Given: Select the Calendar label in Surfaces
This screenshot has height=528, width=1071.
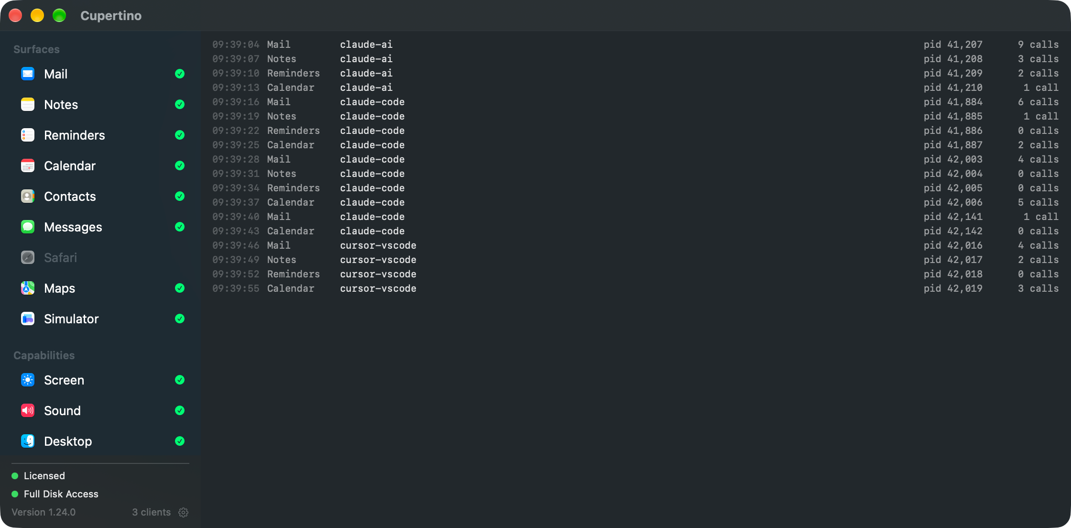Looking at the screenshot, I should (x=70, y=166).
